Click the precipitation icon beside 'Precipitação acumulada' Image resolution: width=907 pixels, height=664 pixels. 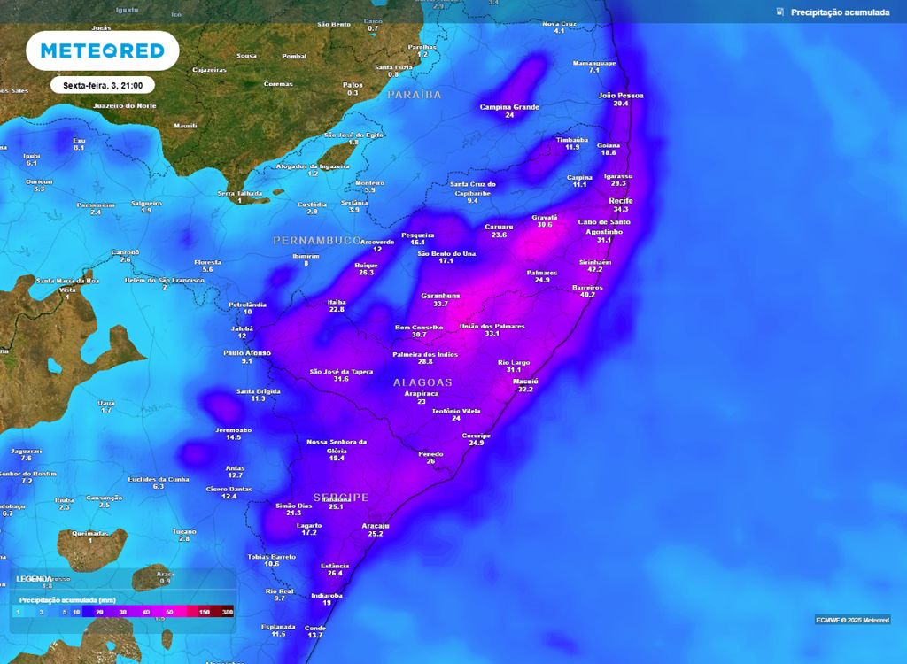779,12
